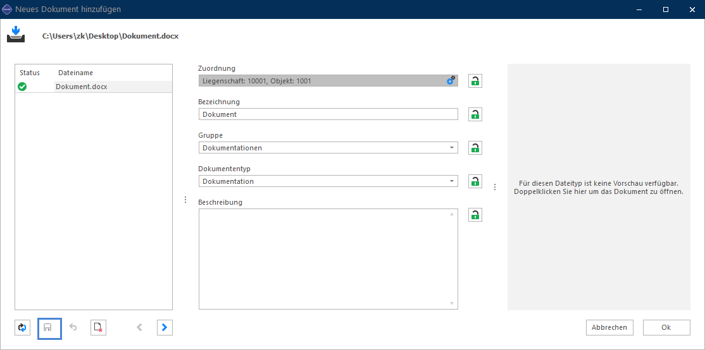705x350 pixels.
Task: Click the download tray icon beside file path
Action: [x=16, y=35]
